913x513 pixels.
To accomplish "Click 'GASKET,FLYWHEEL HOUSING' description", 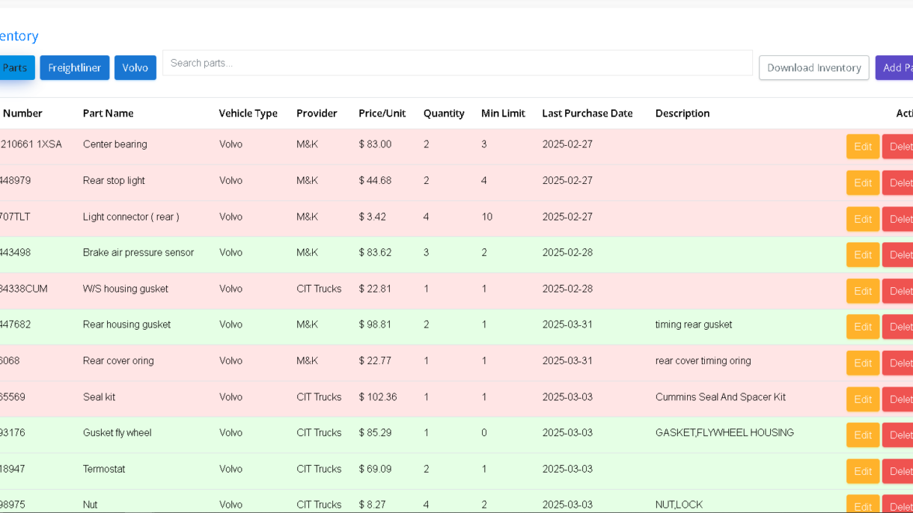I will coord(725,433).
